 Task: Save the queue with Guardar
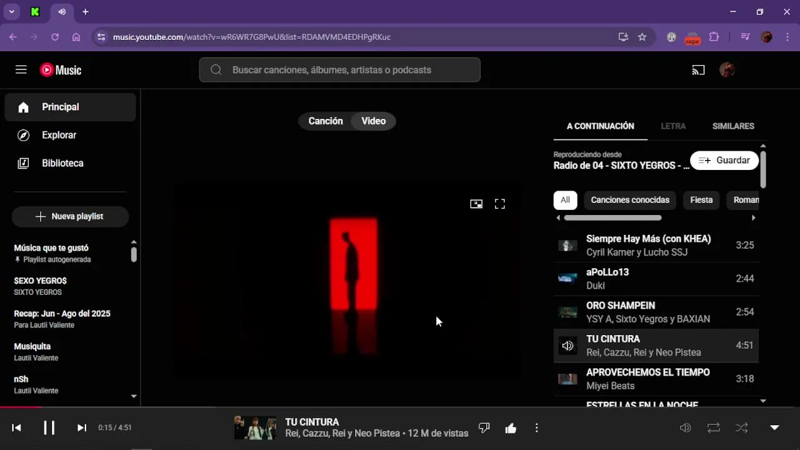pos(724,161)
